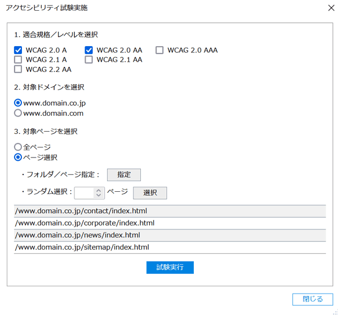Choose the www.domain.com domain option

[x=18, y=113]
